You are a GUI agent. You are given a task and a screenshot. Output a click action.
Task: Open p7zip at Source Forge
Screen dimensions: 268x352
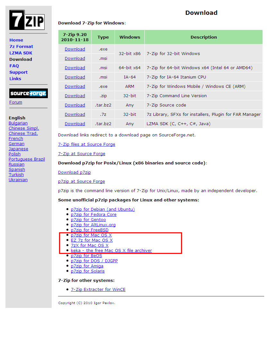coord(82,181)
